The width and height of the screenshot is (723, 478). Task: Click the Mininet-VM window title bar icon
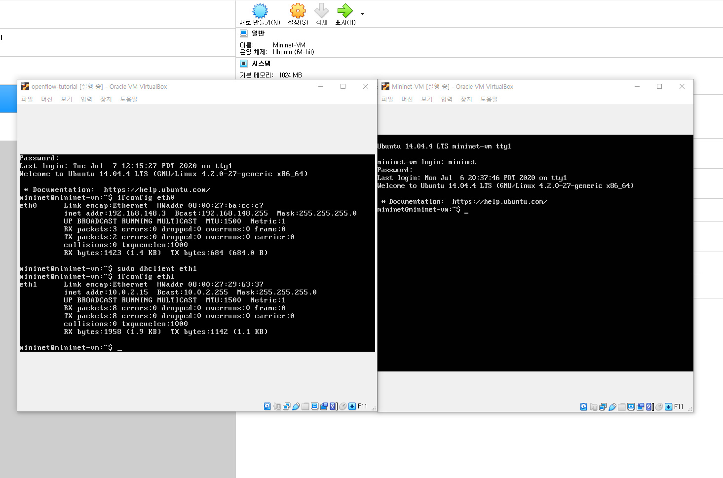click(x=385, y=86)
